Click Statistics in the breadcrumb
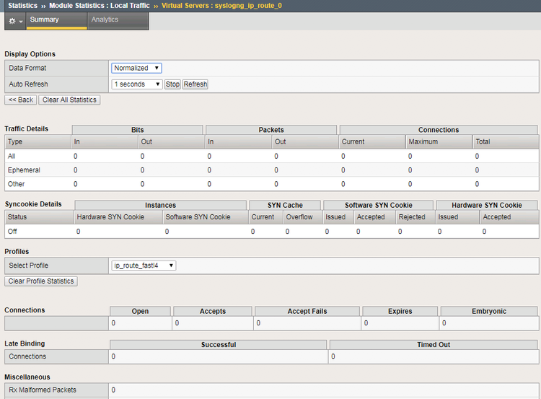 (22, 5)
